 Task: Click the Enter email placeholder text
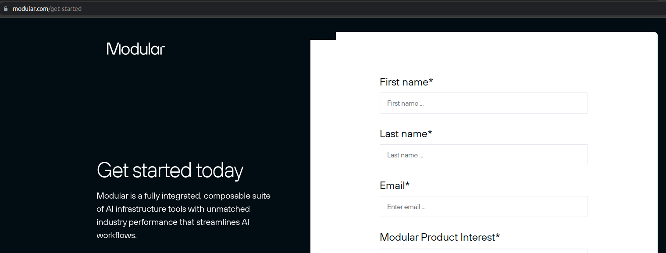click(x=406, y=207)
